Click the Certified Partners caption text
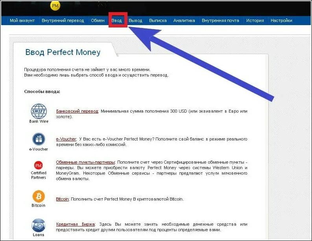 coord(39,175)
